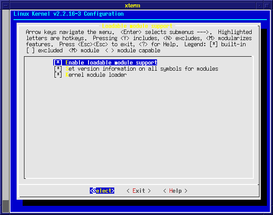
Task: Toggle the Enable loadable module support checkbox
Action: coord(58,63)
